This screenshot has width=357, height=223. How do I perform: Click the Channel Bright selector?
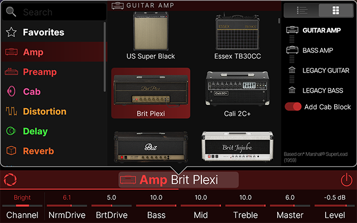pos(22,206)
